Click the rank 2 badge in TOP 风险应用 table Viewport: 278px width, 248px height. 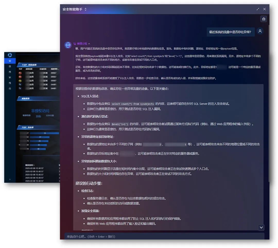tap(20, 77)
